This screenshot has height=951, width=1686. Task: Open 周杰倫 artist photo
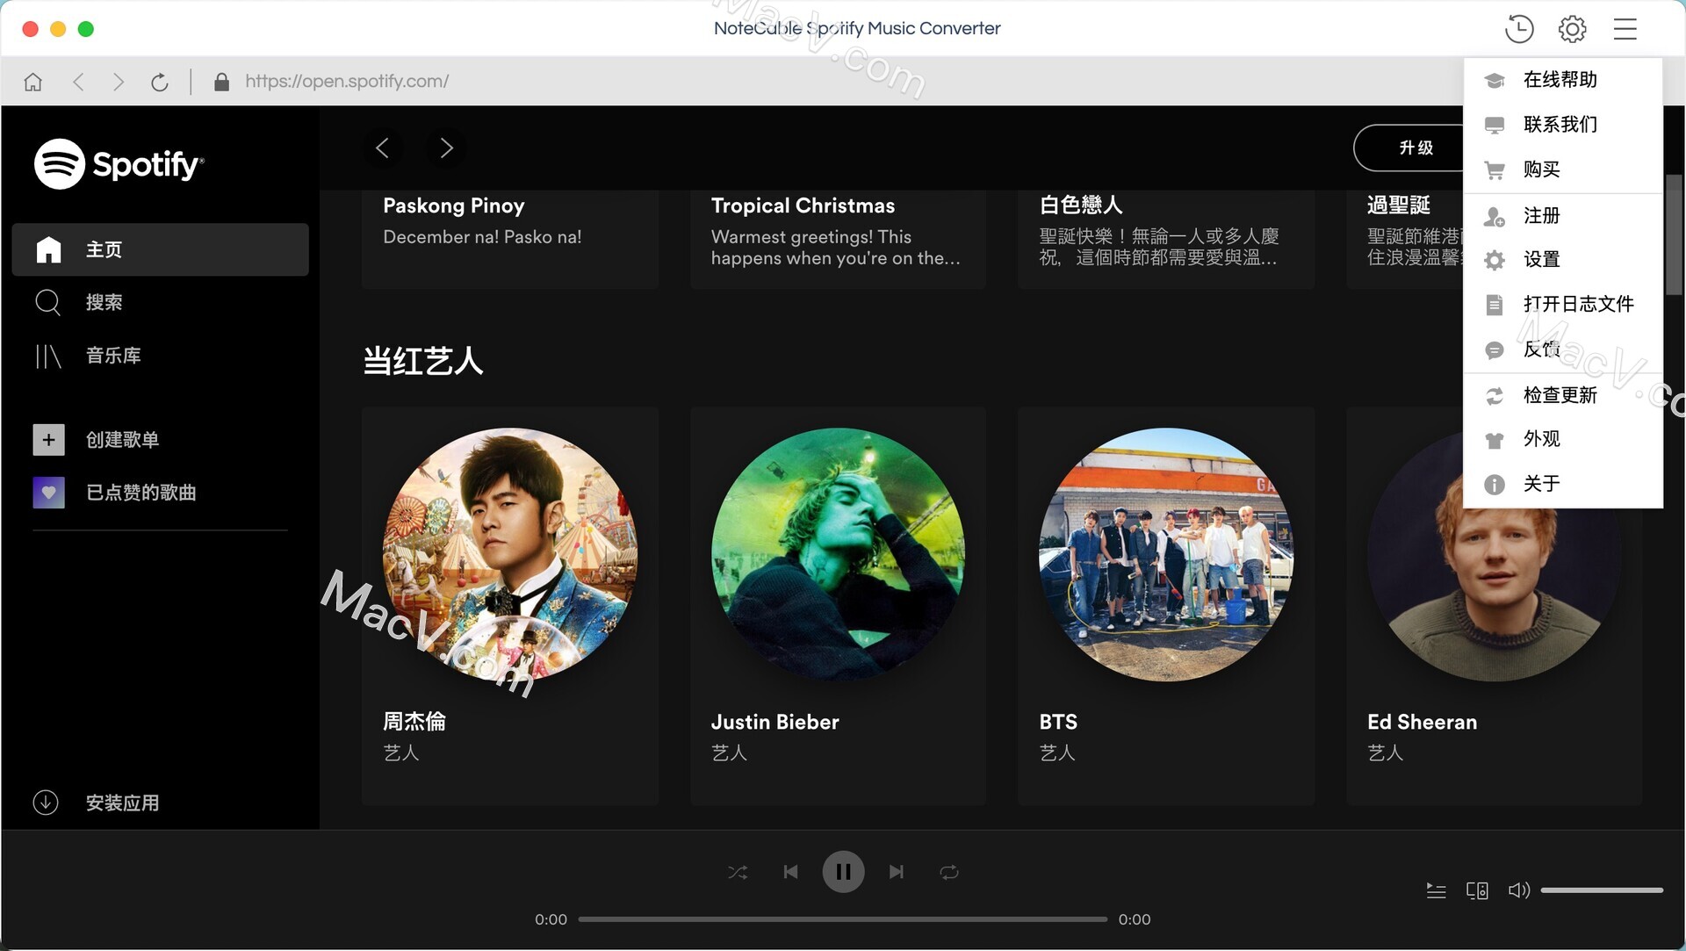[510, 555]
